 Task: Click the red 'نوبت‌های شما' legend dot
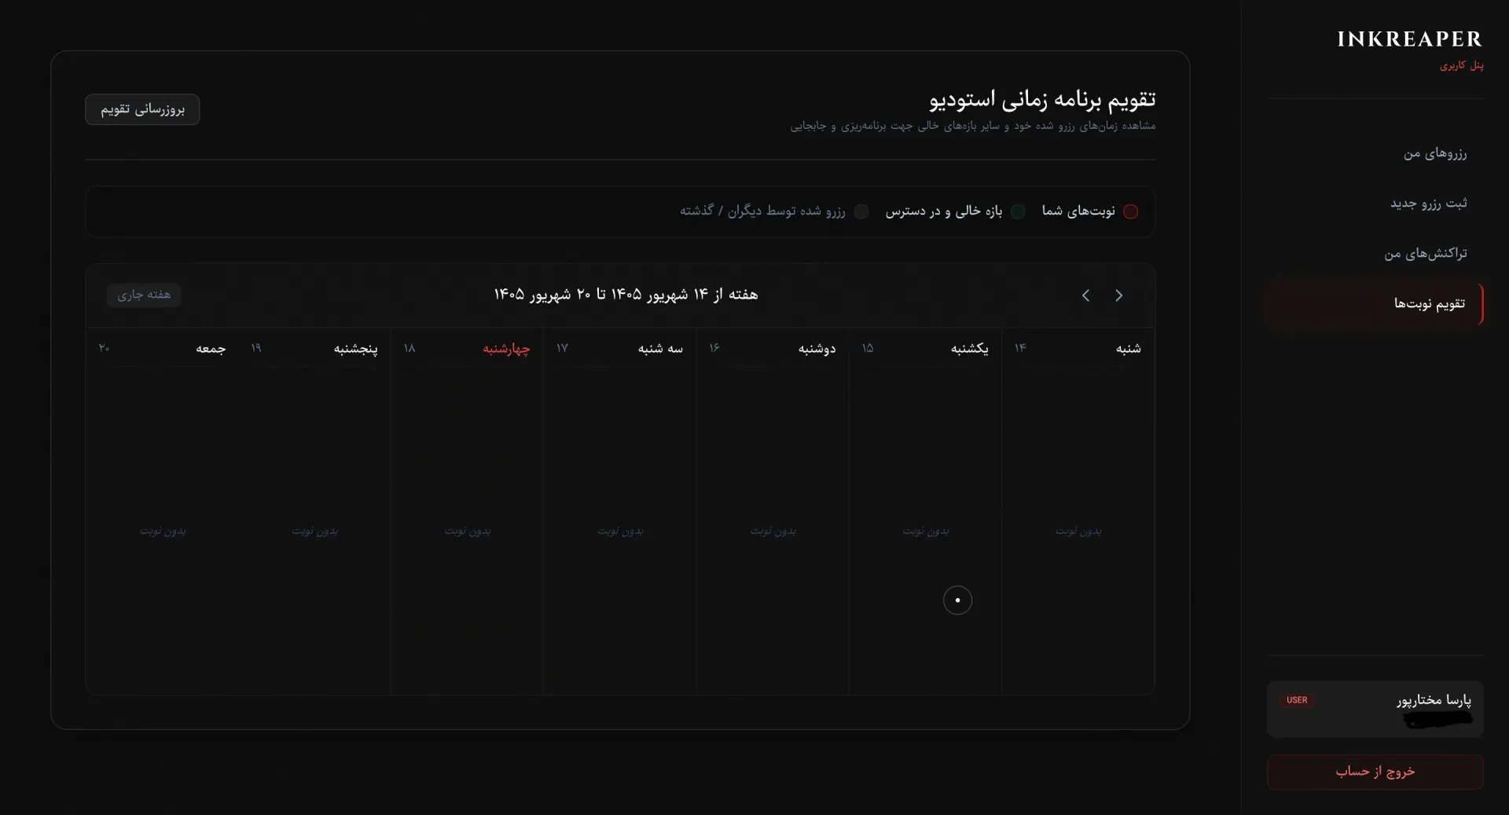pos(1130,211)
